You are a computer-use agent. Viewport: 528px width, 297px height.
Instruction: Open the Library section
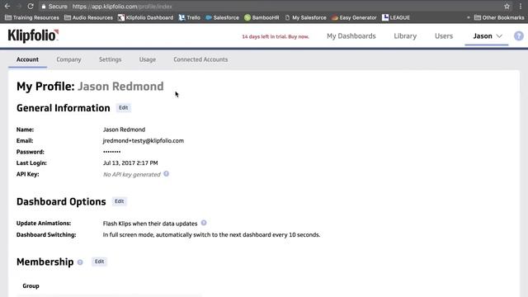[405, 36]
